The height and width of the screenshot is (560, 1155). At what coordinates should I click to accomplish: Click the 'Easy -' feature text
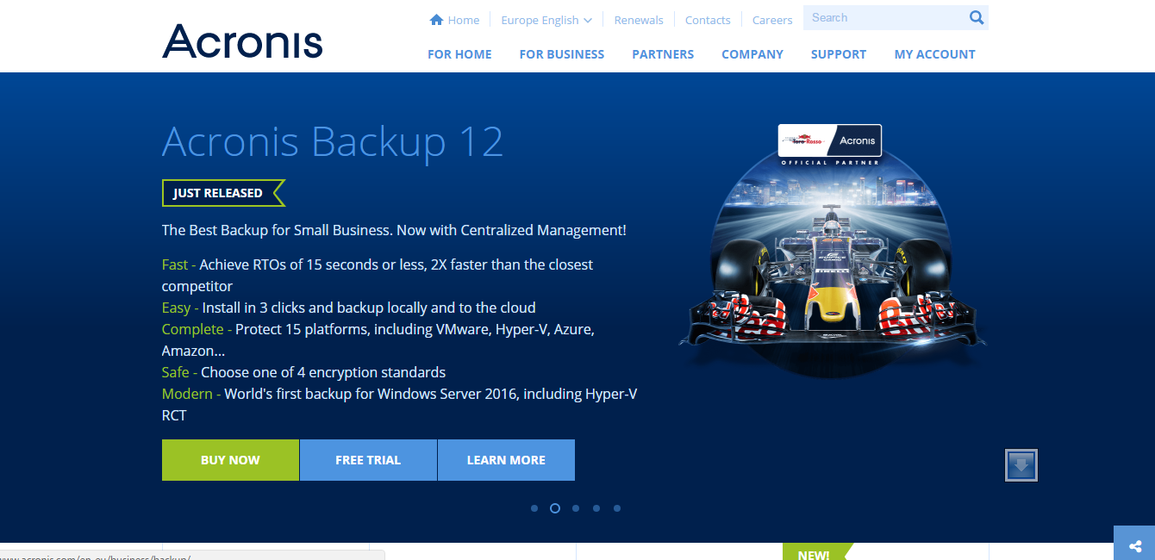[x=180, y=308]
